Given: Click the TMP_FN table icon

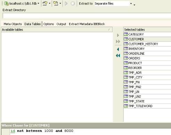Looking at the screenshot, I should [x=126, y=82].
